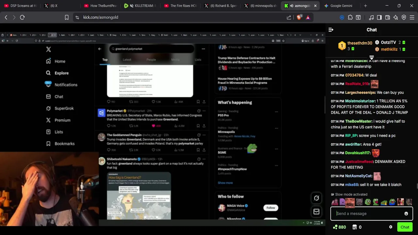418x235 pixels.
Task: Open the emoji picker in message box
Action: tap(406, 213)
